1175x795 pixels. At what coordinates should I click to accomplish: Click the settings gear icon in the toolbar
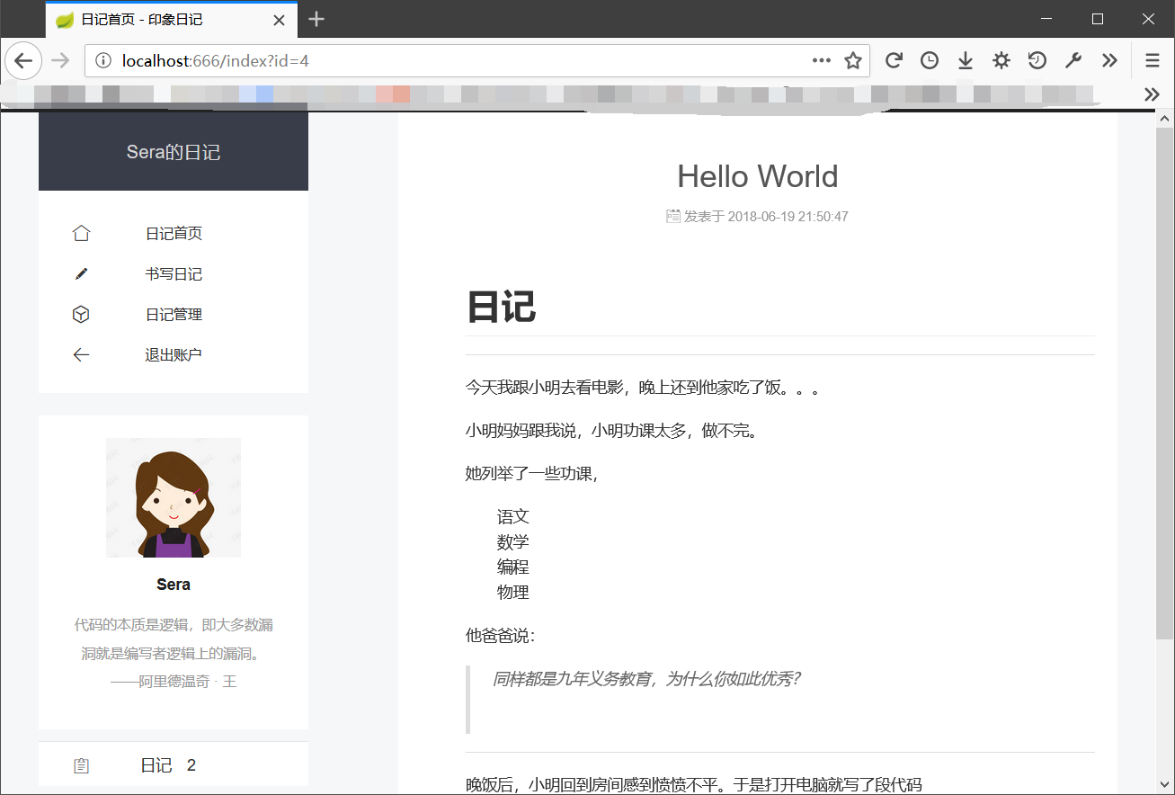pyautogui.click(x=1001, y=60)
